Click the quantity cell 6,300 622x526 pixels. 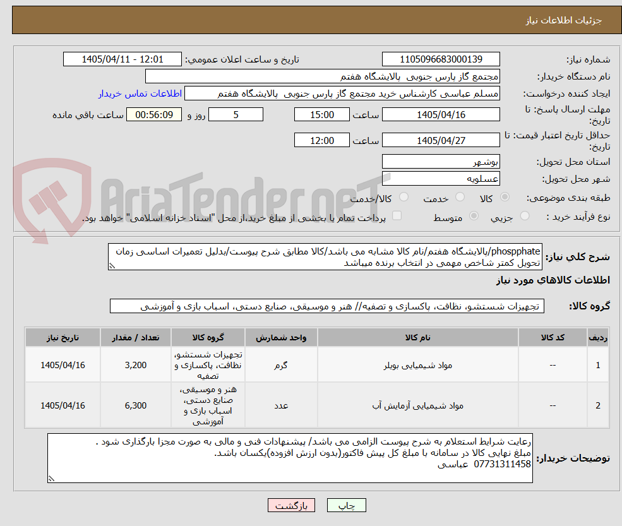136,405
